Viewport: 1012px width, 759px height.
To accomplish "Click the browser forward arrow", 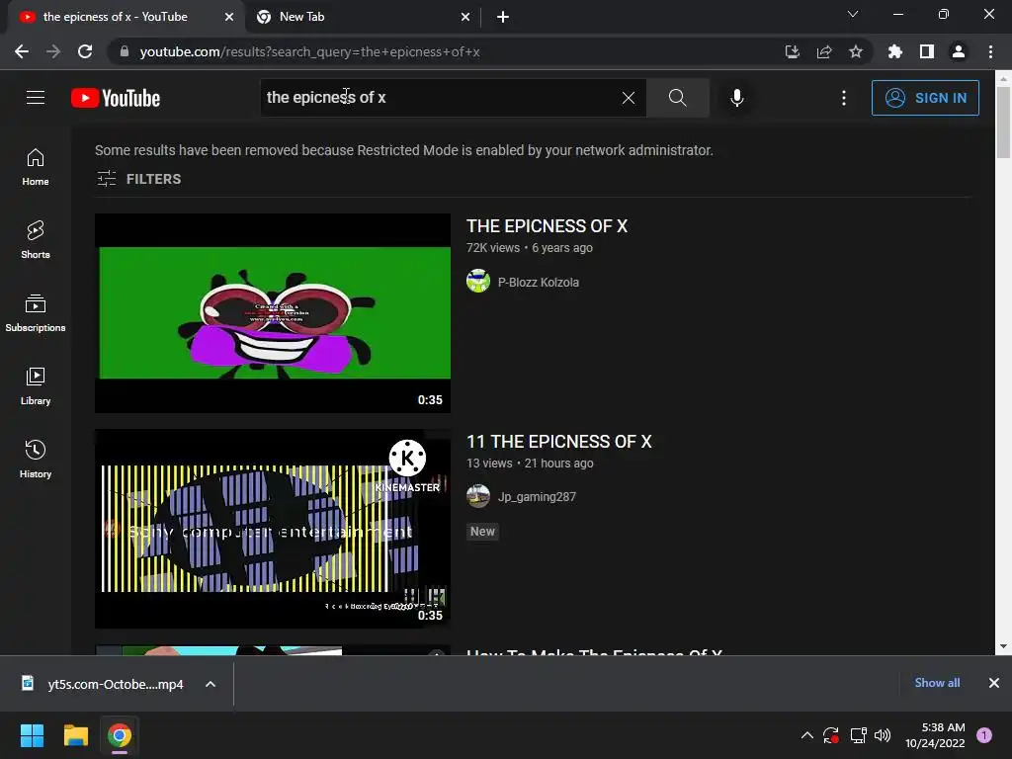I will coord(53,51).
